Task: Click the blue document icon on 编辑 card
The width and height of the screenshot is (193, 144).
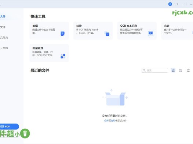Action: pos(63,34)
